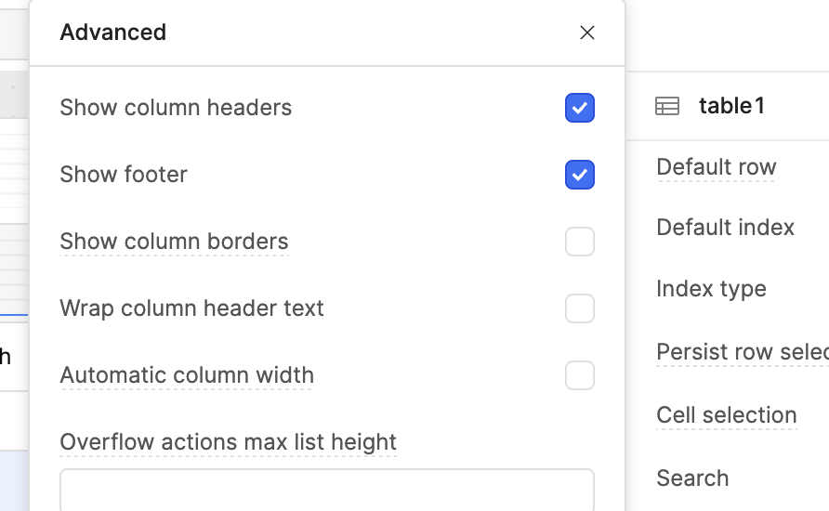Uncheck Show column headers checkbox
This screenshot has width=829, height=511.
(x=579, y=108)
